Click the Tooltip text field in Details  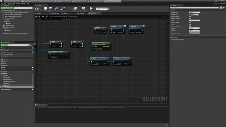[x=195, y=20]
